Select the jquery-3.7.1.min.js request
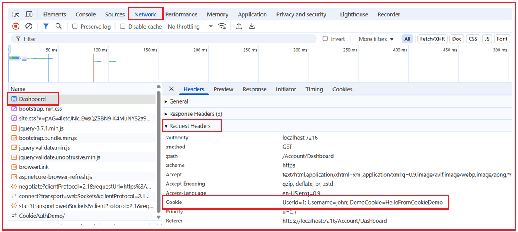The width and height of the screenshot is (518, 232). click(x=41, y=128)
